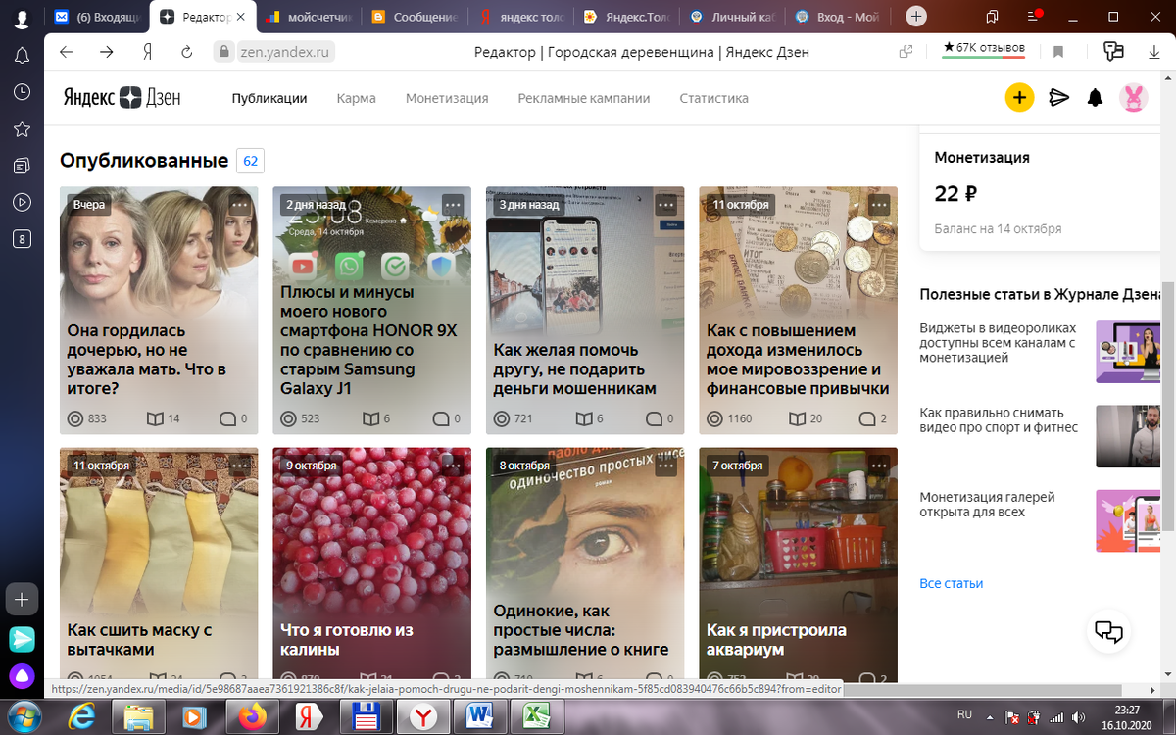
Task: Open a new browser tab with plus
Action: 915,17
